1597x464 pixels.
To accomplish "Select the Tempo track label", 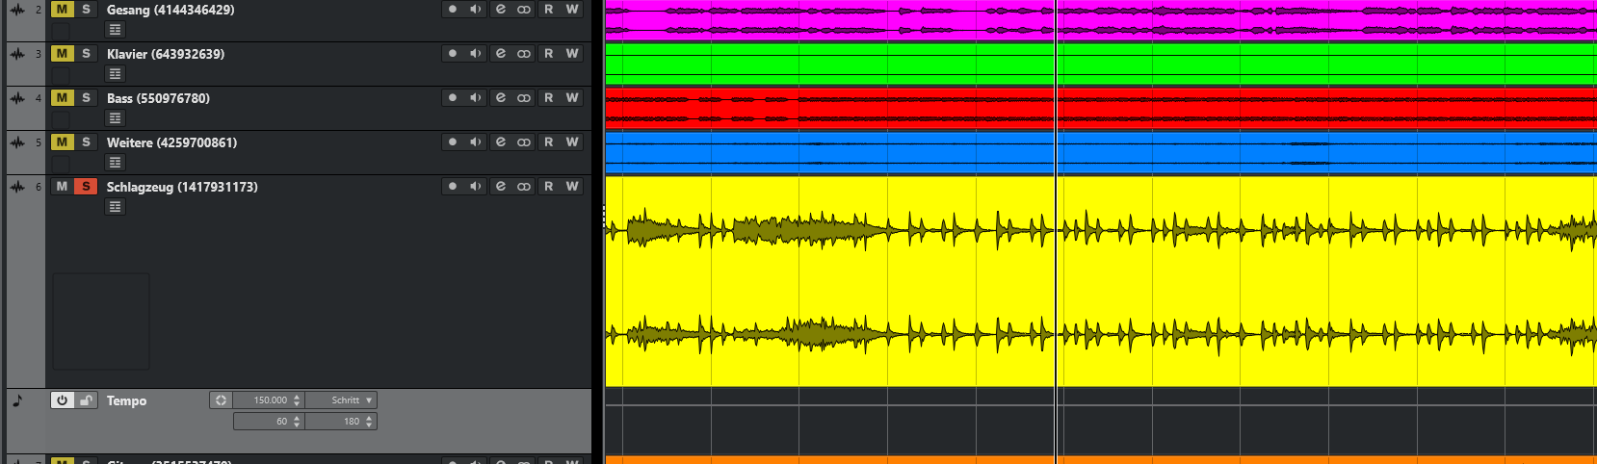I will [126, 401].
